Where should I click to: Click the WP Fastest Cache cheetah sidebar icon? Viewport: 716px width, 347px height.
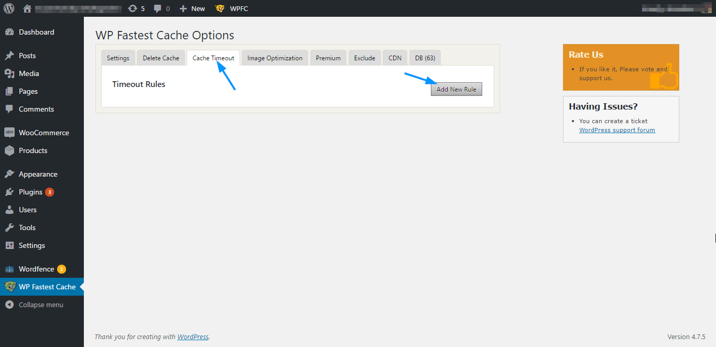(x=9, y=287)
